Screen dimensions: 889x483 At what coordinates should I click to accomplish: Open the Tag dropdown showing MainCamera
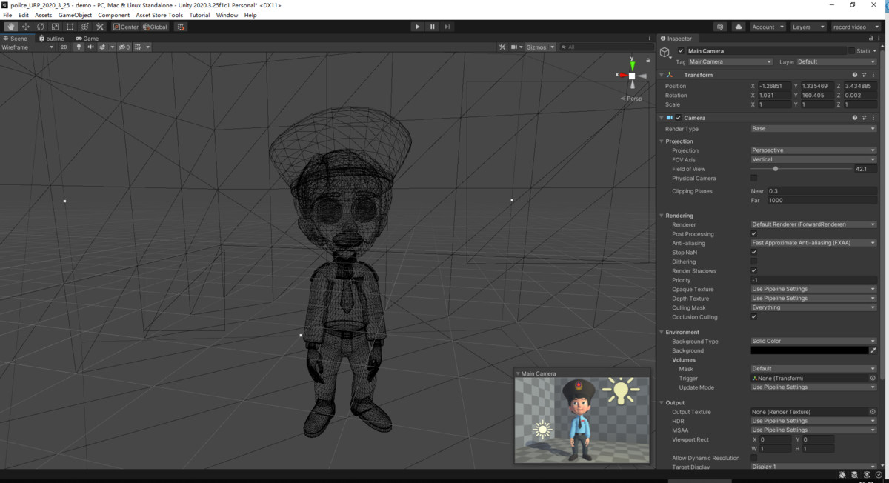(x=730, y=62)
